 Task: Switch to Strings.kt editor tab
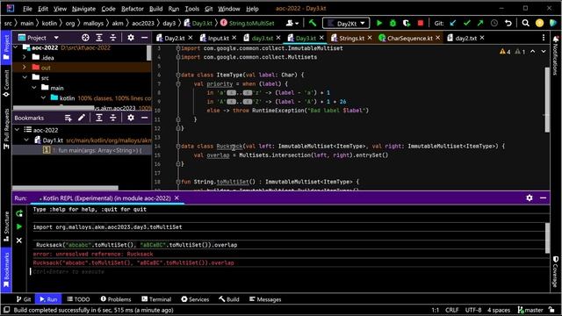[351, 38]
